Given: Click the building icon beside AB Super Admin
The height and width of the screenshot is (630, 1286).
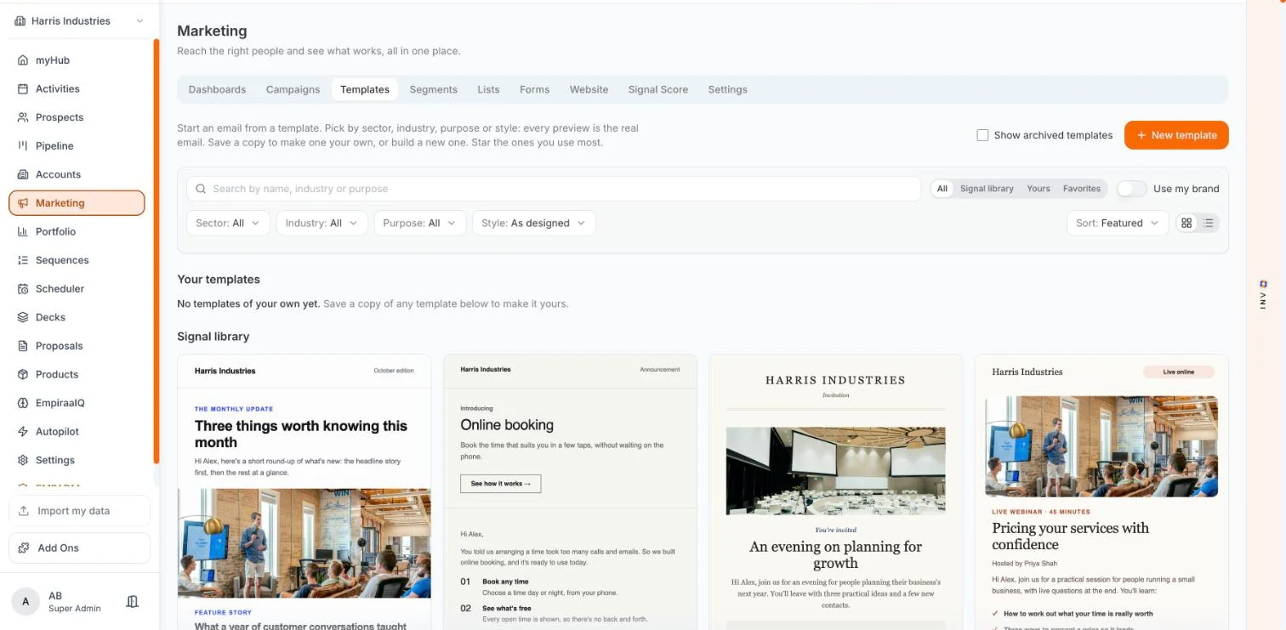Looking at the screenshot, I should (132, 602).
